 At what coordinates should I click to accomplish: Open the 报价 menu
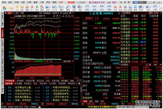point(10,2)
